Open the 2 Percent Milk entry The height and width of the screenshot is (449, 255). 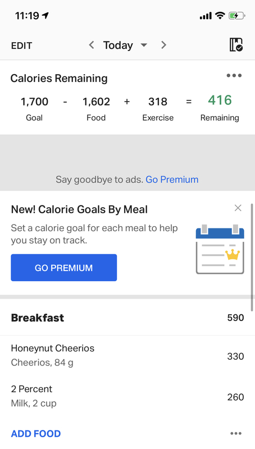[128, 396]
